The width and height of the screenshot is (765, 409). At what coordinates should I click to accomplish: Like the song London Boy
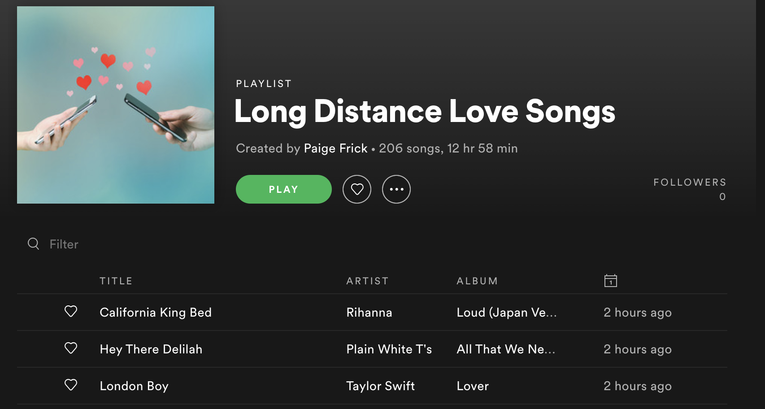71,385
